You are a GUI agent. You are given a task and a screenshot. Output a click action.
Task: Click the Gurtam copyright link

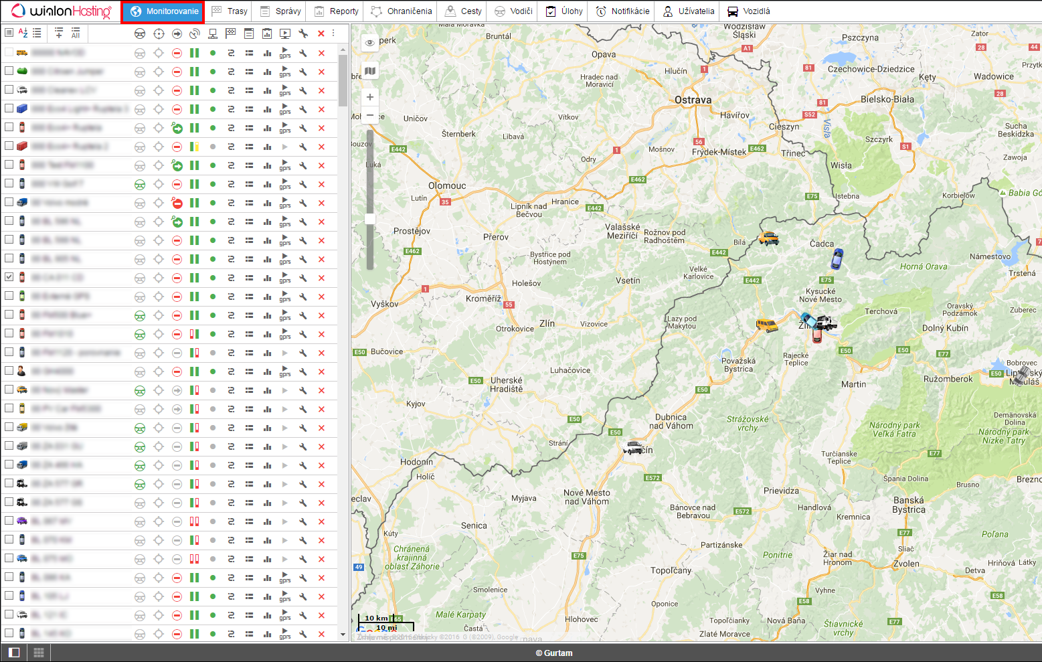pyautogui.click(x=554, y=653)
